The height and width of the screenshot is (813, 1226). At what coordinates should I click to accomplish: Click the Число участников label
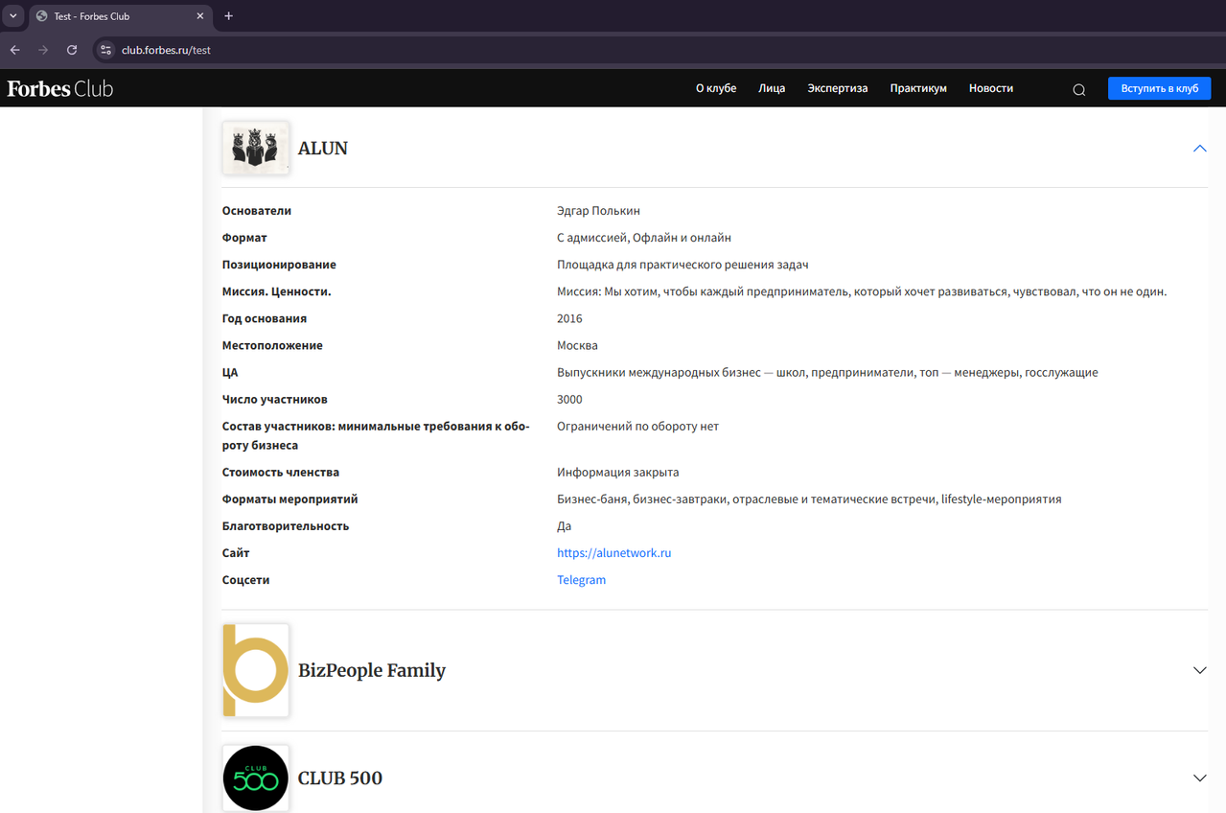[275, 399]
